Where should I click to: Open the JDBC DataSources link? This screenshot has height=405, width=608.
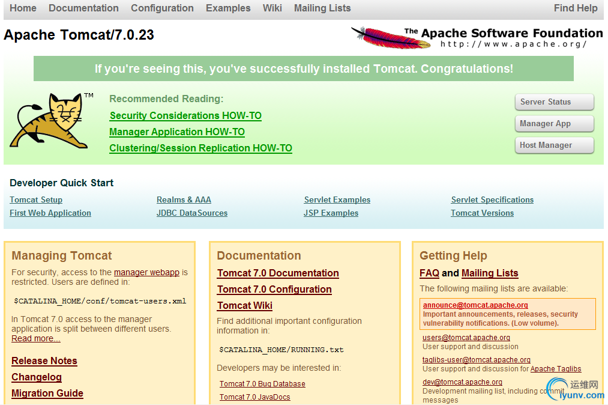(x=192, y=213)
